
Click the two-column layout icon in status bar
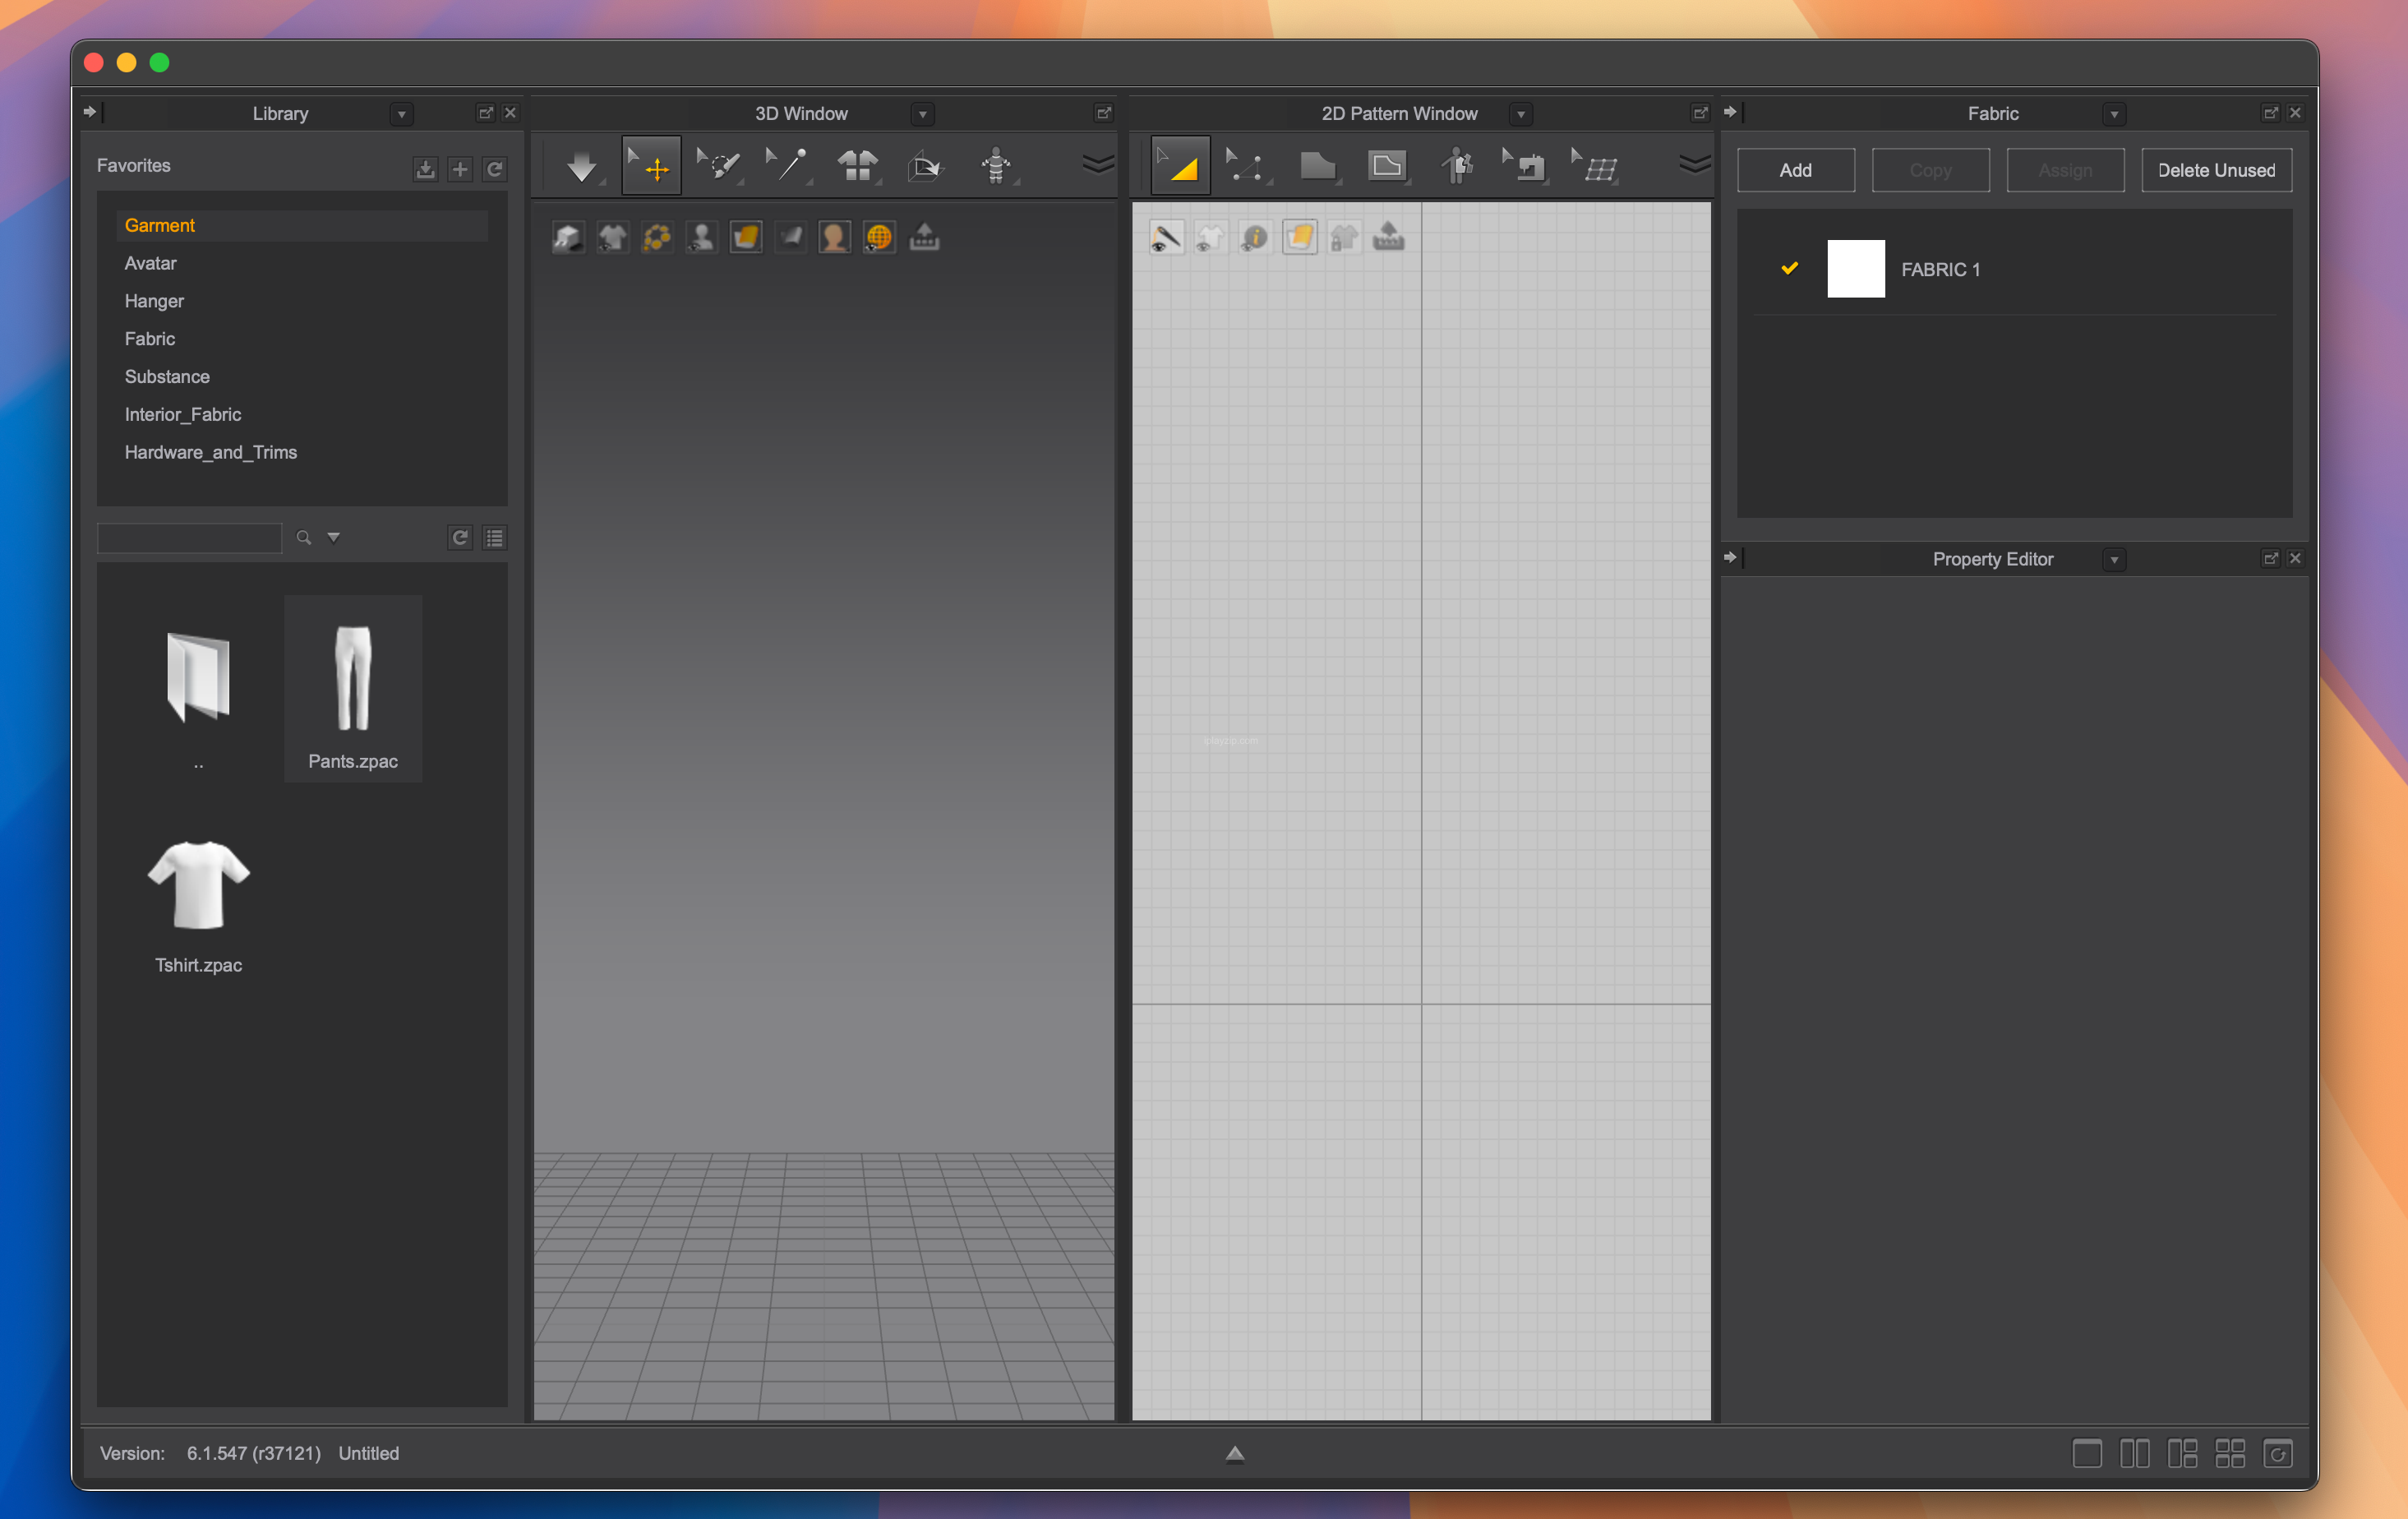(x=2135, y=1453)
